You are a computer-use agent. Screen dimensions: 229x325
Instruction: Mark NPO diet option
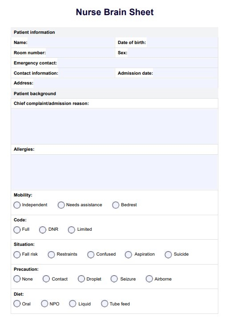(44, 304)
